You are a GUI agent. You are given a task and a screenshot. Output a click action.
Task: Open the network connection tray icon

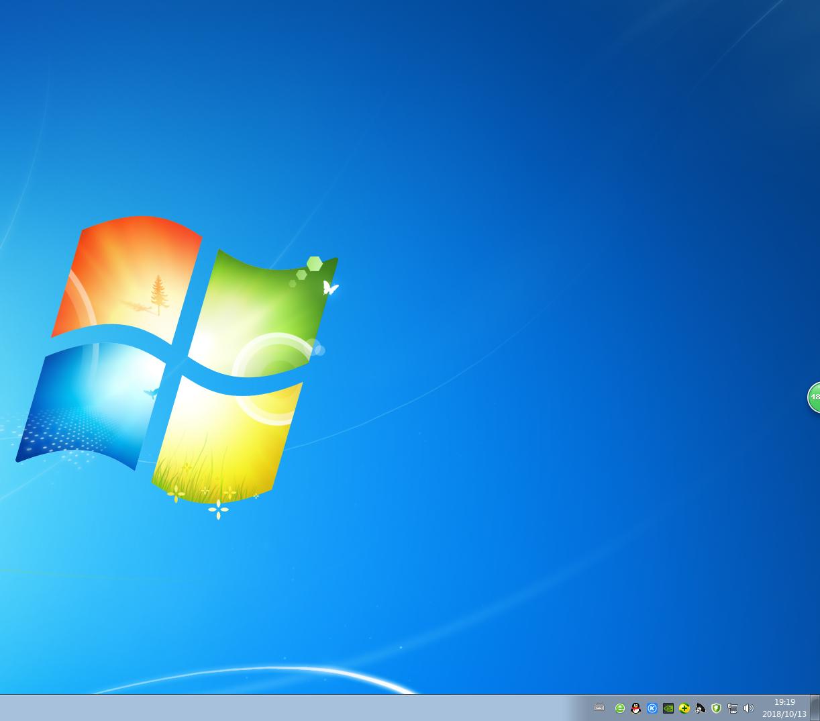pos(733,708)
